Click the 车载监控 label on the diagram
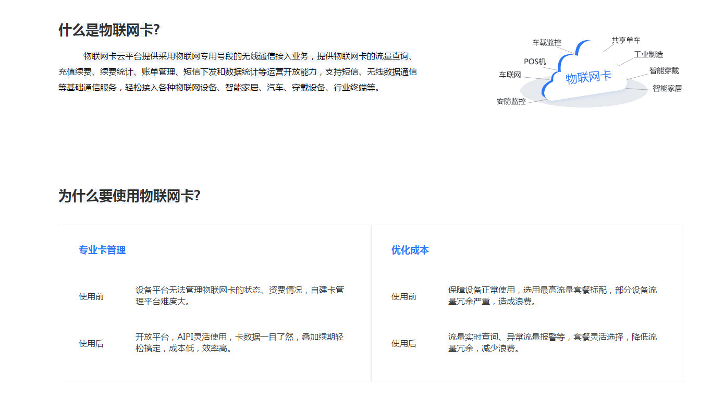The height and width of the screenshot is (408, 724). [x=546, y=42]
